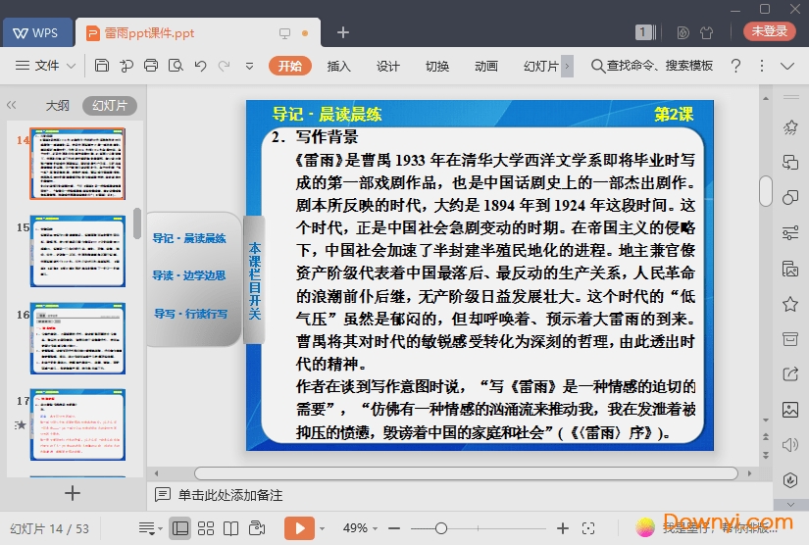Viewport: 809px width, 545px height.
Task: Open the 设计 ribbon tab
Action: (388, 66)
